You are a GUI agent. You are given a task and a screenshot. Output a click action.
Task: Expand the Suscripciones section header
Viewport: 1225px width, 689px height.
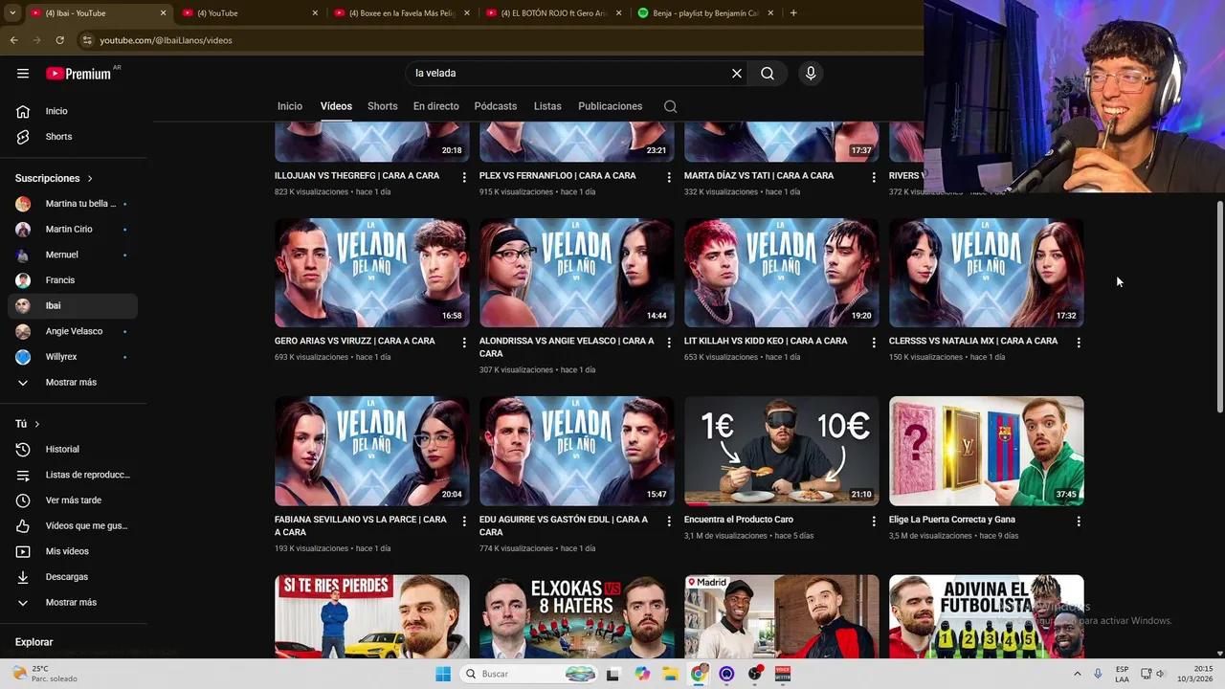coord(54,178)
